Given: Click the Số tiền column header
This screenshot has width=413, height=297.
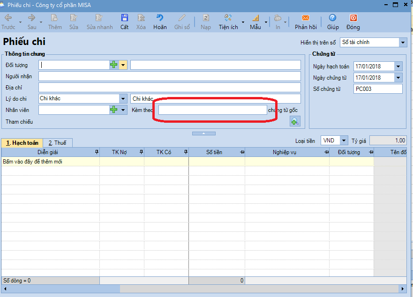Looking at the screenshot, I should click(214, 152).
